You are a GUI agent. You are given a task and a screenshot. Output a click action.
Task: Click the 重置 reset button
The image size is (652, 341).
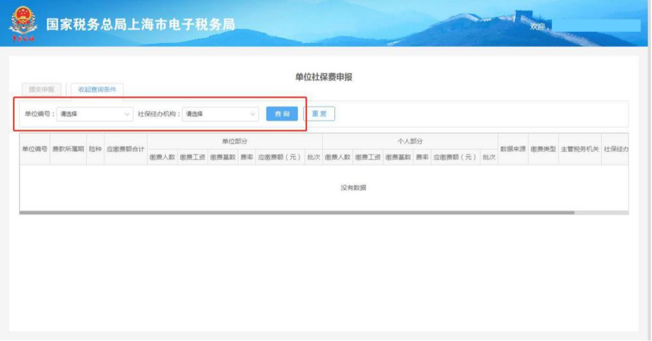point(319,113)
